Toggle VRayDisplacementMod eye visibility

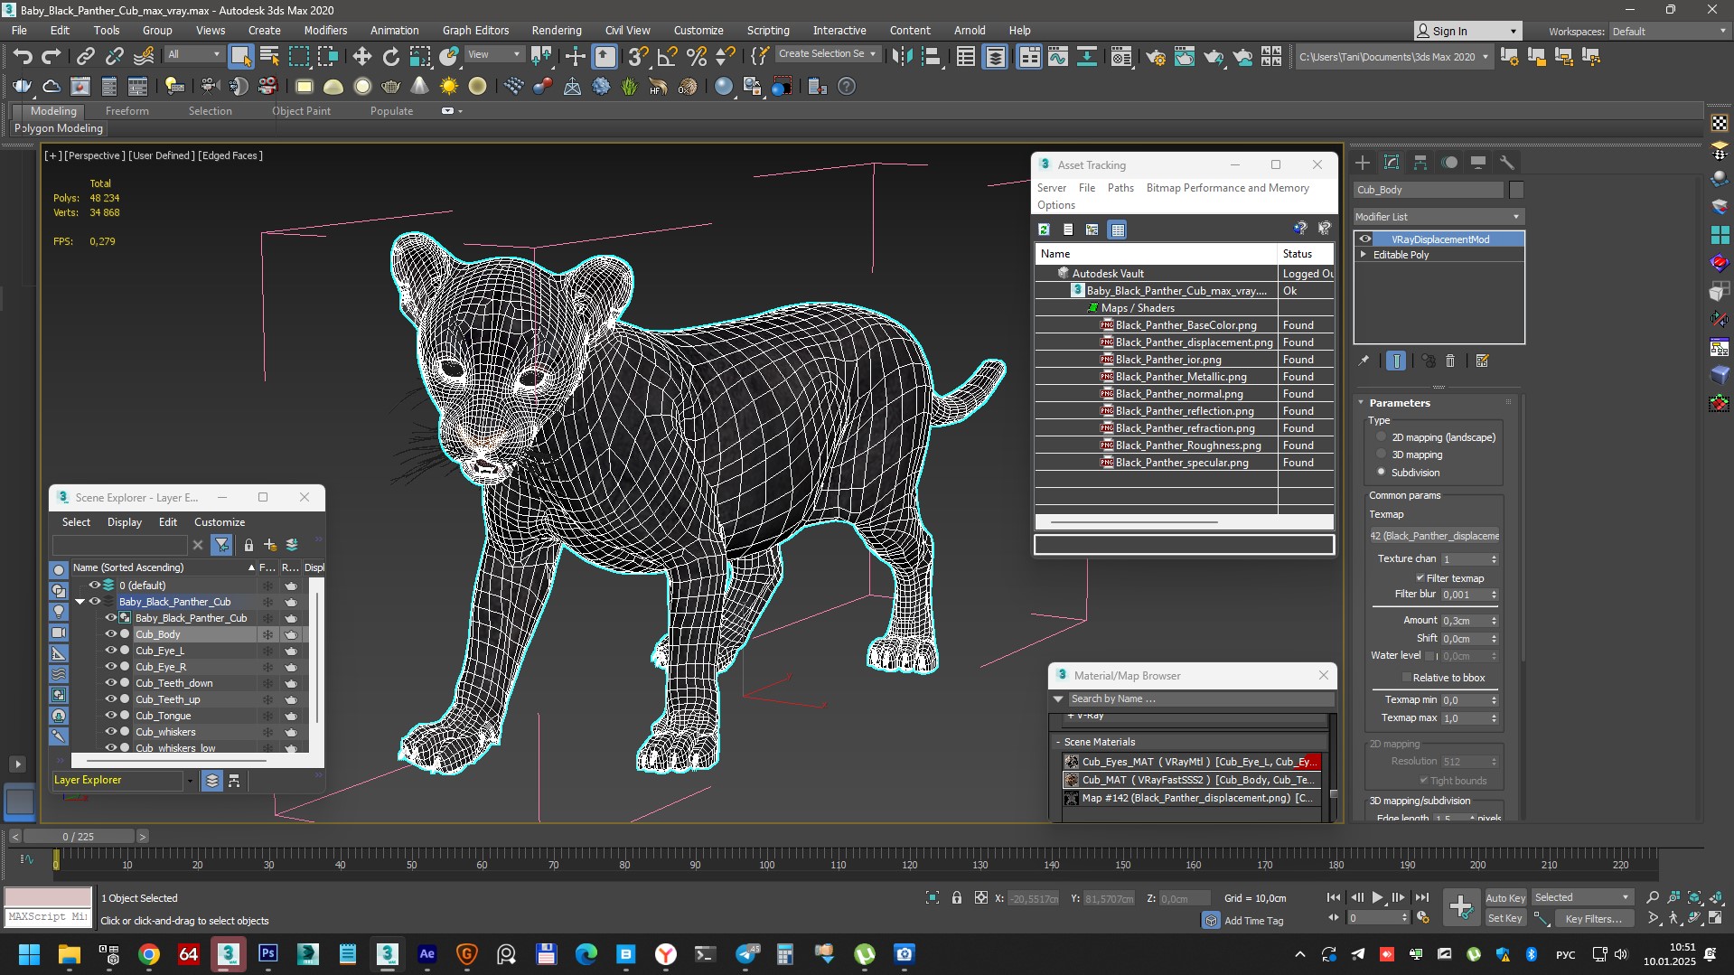(1365, 239)
